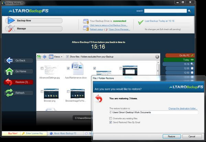Click the search magnifier icon
Image resolution: width=206 pixels, height=142 pixels.
point(189,11)
